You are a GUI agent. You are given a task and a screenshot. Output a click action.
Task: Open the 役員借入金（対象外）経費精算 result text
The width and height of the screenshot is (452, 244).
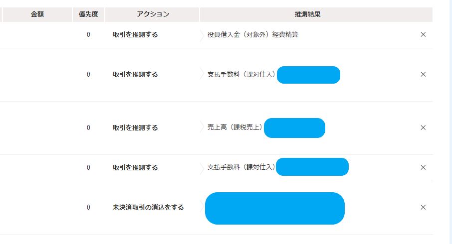point(253,35)
